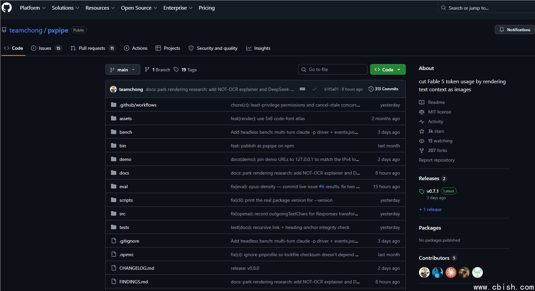Expand the green Code dropdown button
This screenshot has height=291, width=535.
pos(388,70)
